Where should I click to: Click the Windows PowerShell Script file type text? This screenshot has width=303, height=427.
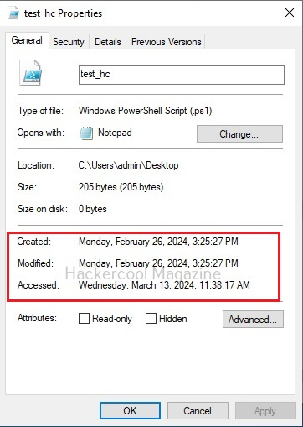click(146, 111)
